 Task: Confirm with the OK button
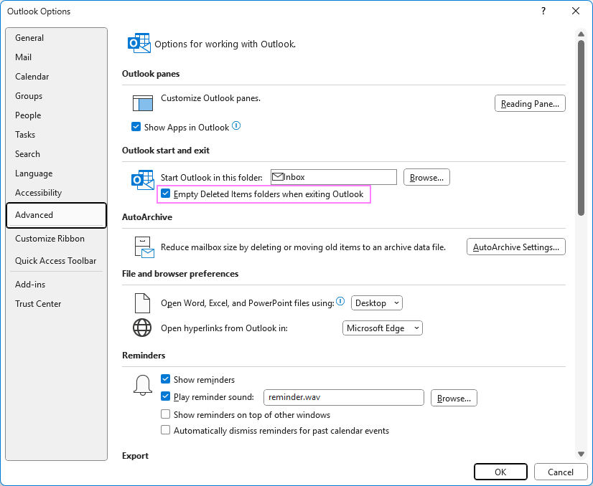point(500,472)
